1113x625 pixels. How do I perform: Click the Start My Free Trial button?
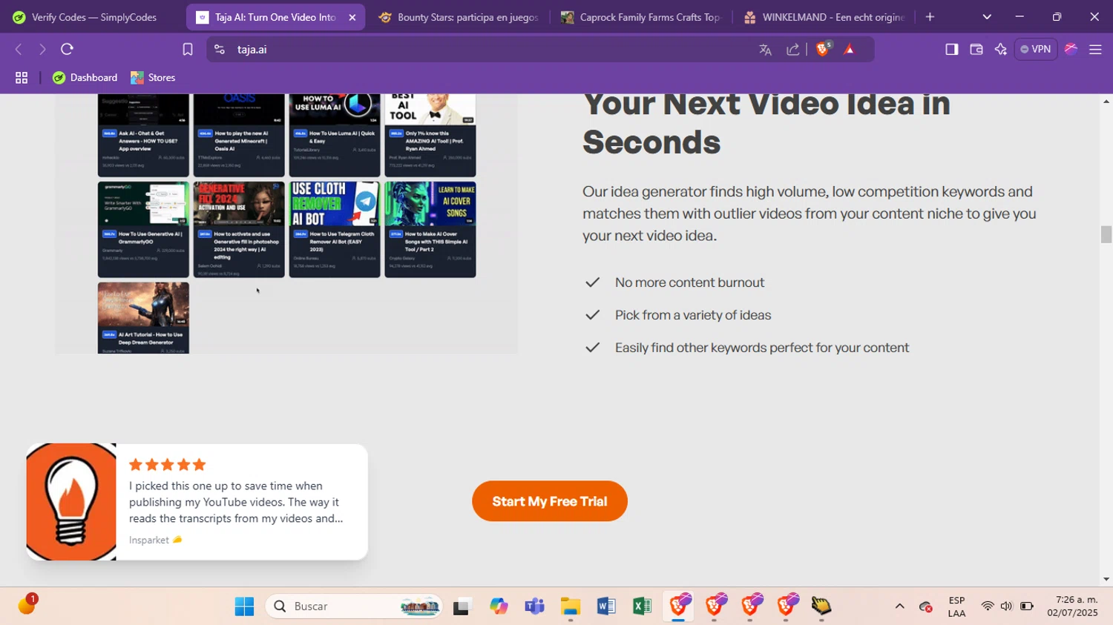coord(550,501)
